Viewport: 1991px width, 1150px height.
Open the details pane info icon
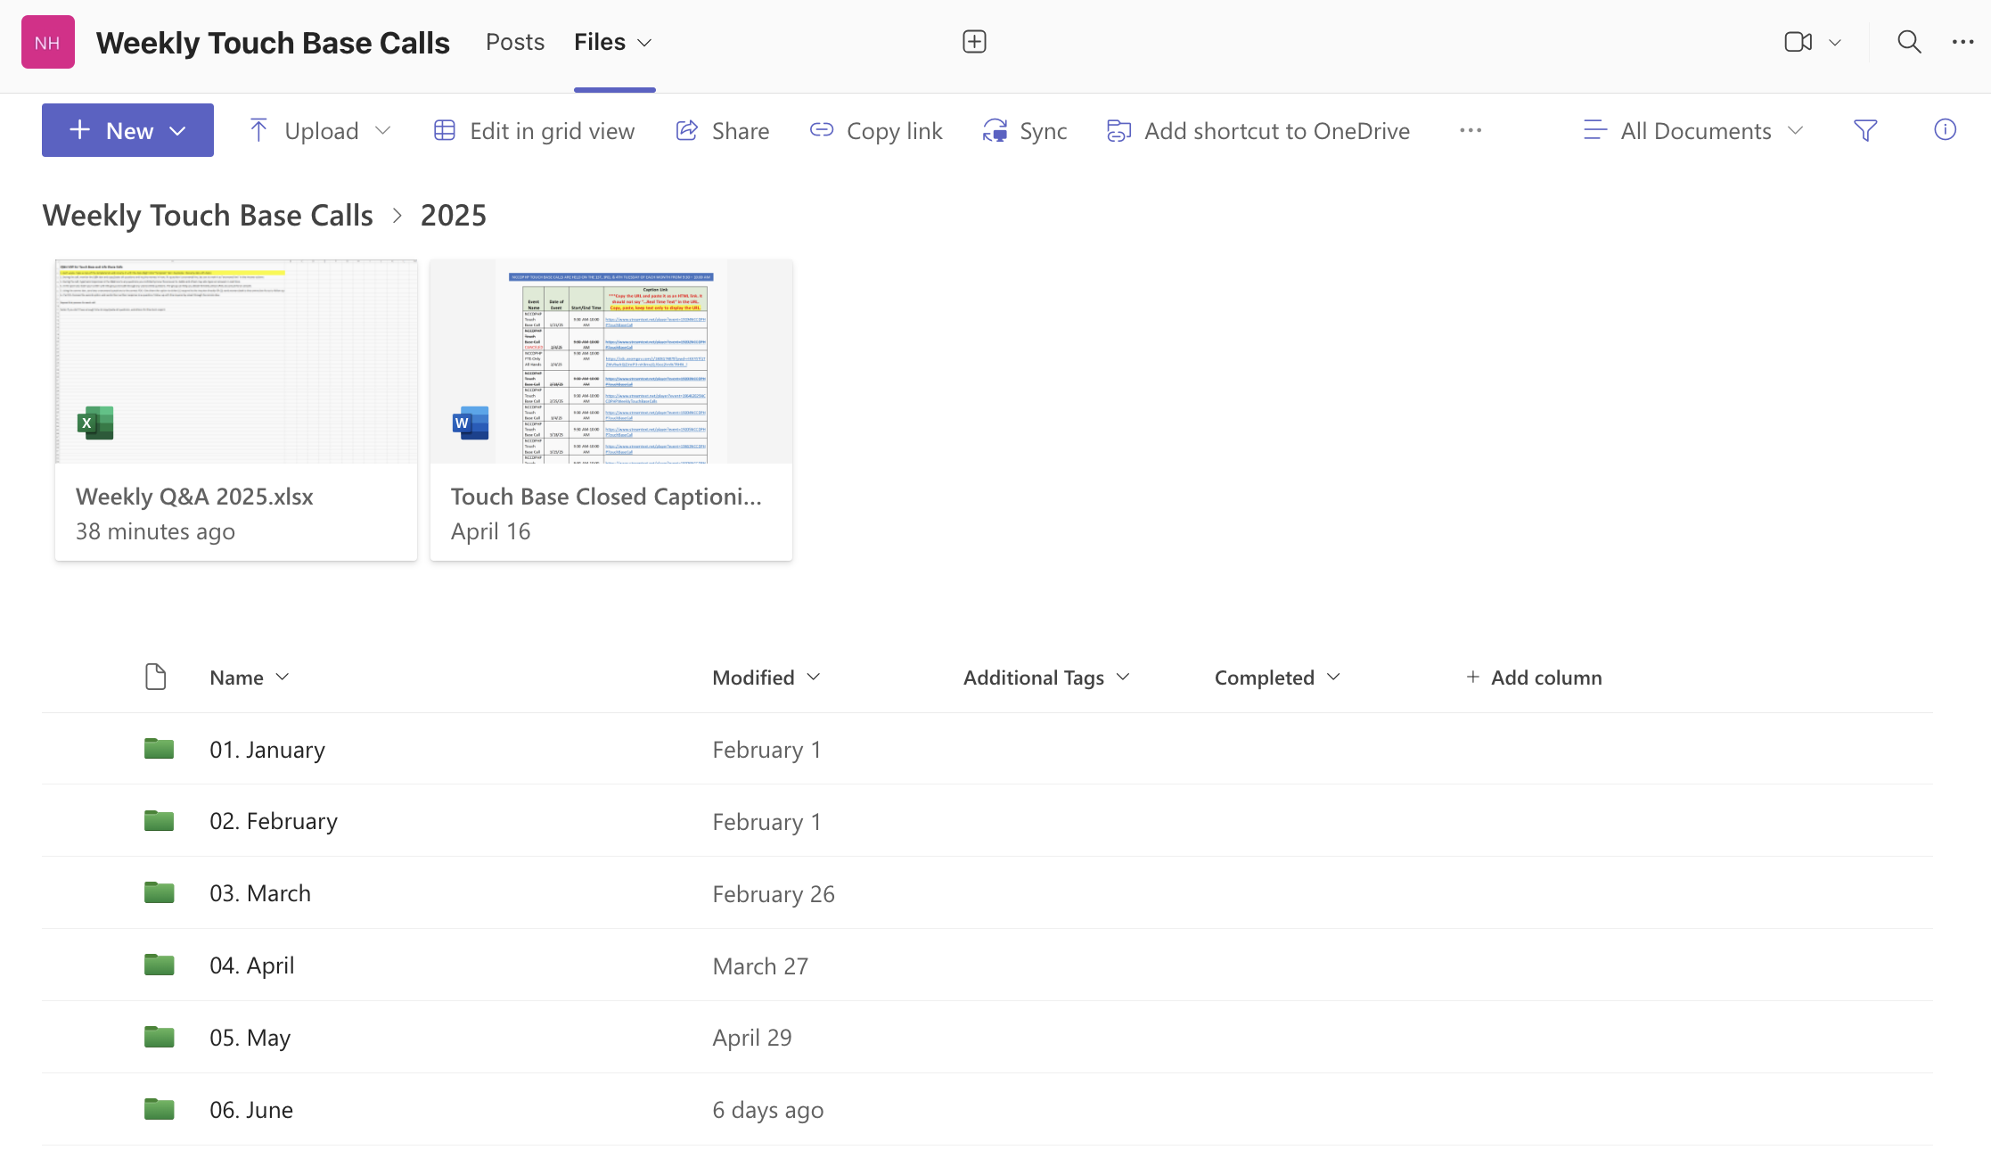point(1945,130)
